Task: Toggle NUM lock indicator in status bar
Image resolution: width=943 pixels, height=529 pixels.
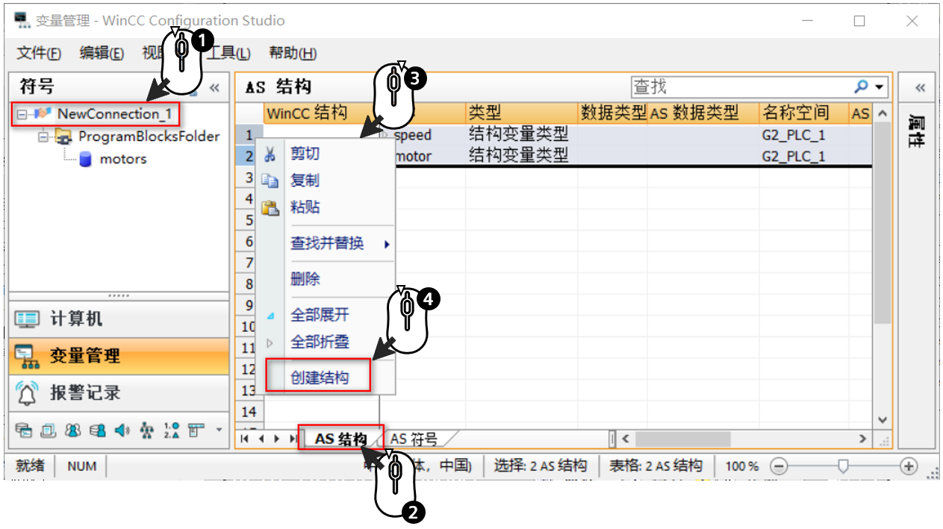Action: coord(81,466)
